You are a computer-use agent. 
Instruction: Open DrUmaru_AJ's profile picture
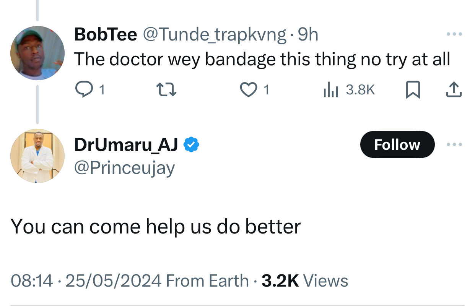pos(37,156)
